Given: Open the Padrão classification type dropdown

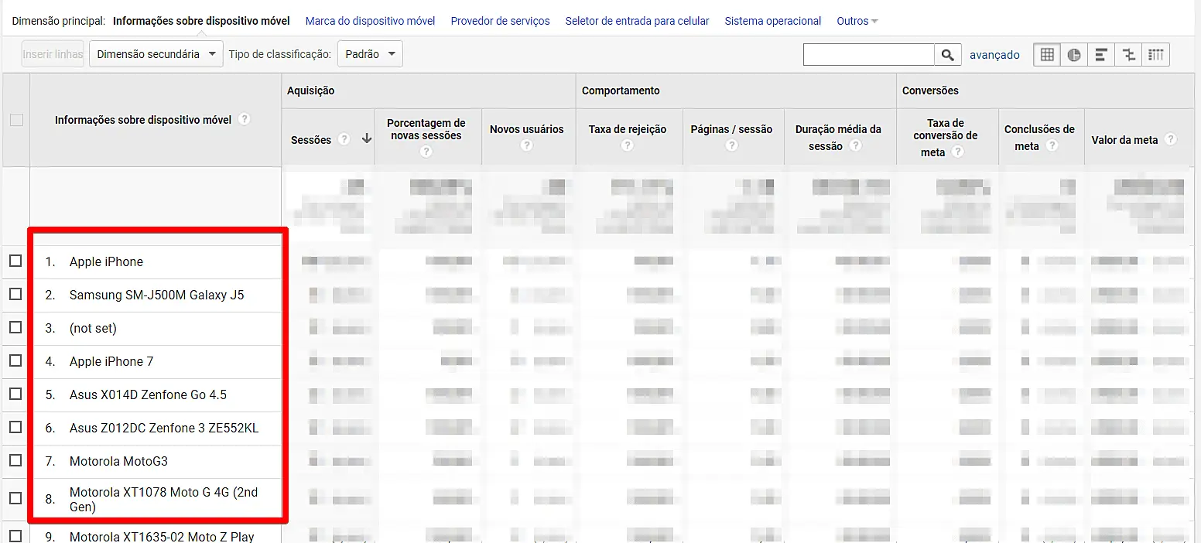Looking at the screenshot, I should 370,53.
